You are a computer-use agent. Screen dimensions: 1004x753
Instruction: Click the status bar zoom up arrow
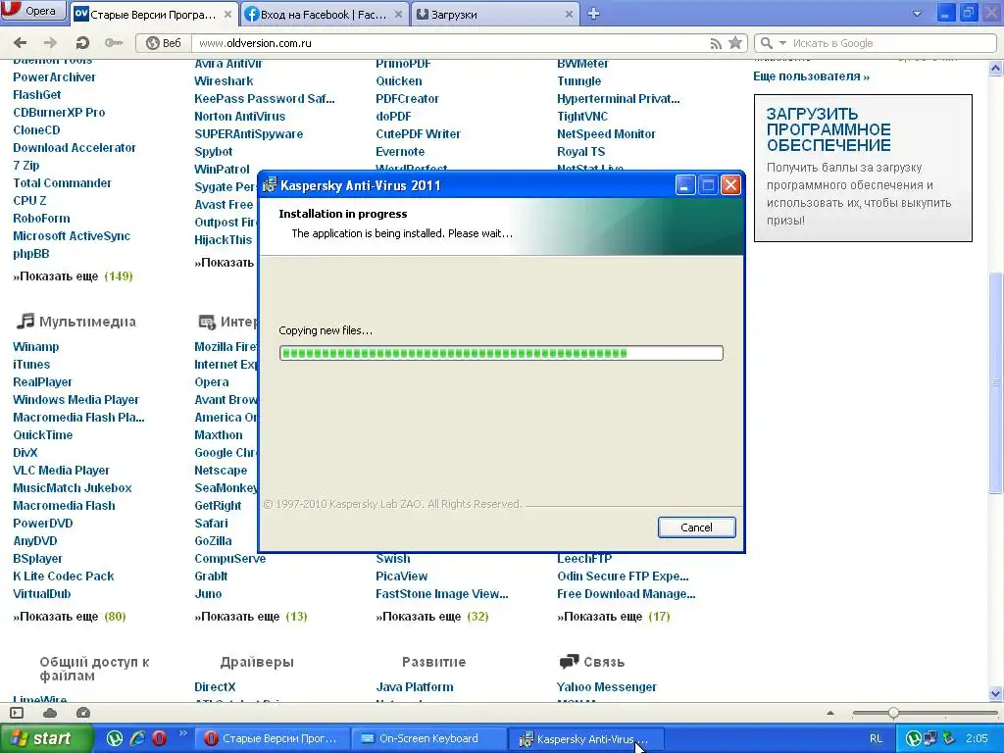pos(830,713)
